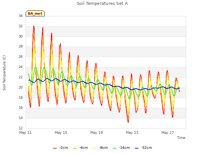The width and height of the screenshot is (205, 154).
Task: Toggle the -32cm series legend entry
Action: pos(143,148)
